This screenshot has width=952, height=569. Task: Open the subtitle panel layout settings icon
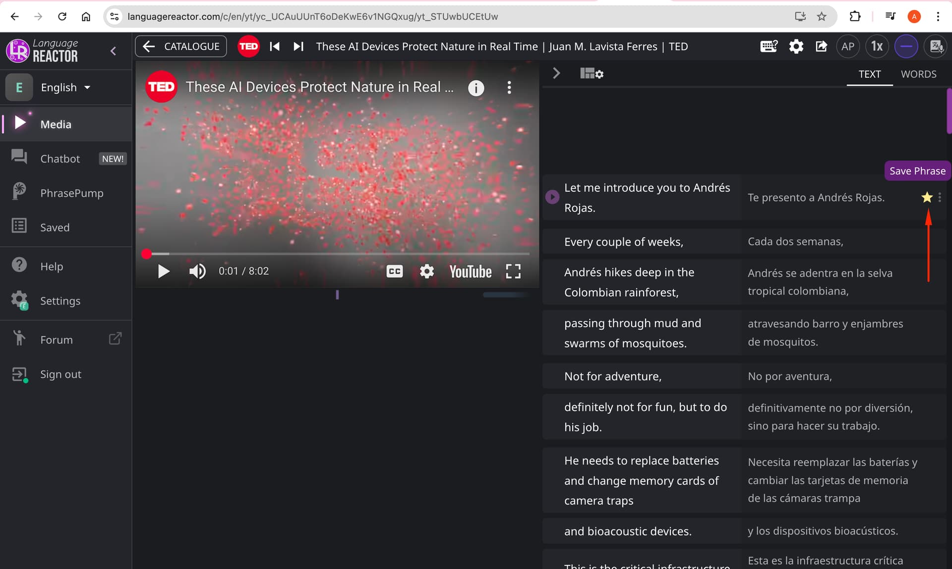point(592,74)
